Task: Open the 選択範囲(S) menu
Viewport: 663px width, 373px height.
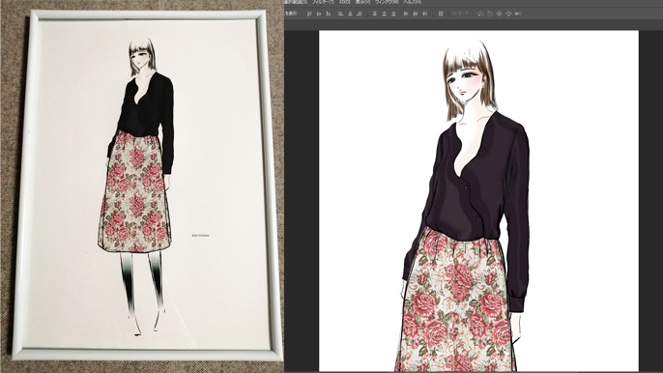Action: pos(296,2)
